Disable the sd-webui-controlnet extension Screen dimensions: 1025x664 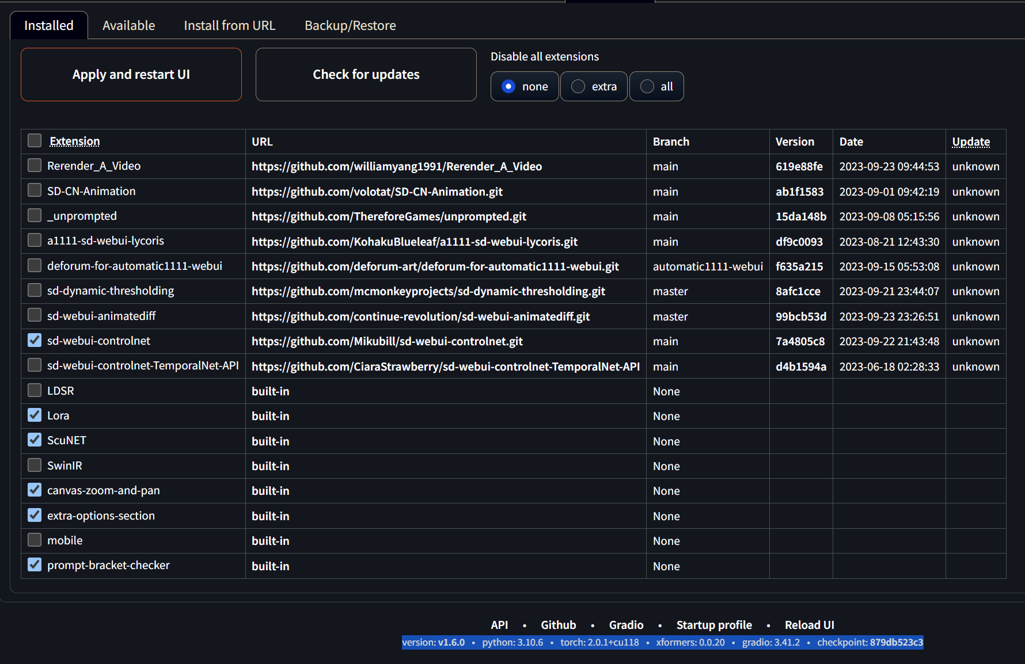tap(34, 340)
